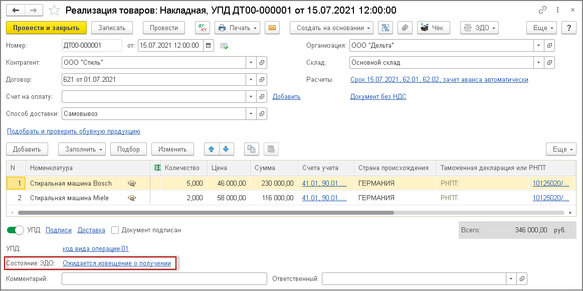Open the Расчеты settings link
Viewport: 583px width, 291px height.
439,80
